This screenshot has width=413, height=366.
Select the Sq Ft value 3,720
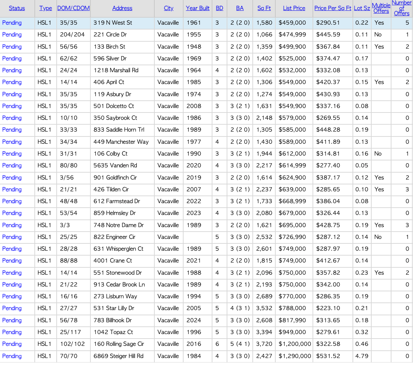click(x=264, y=344)
